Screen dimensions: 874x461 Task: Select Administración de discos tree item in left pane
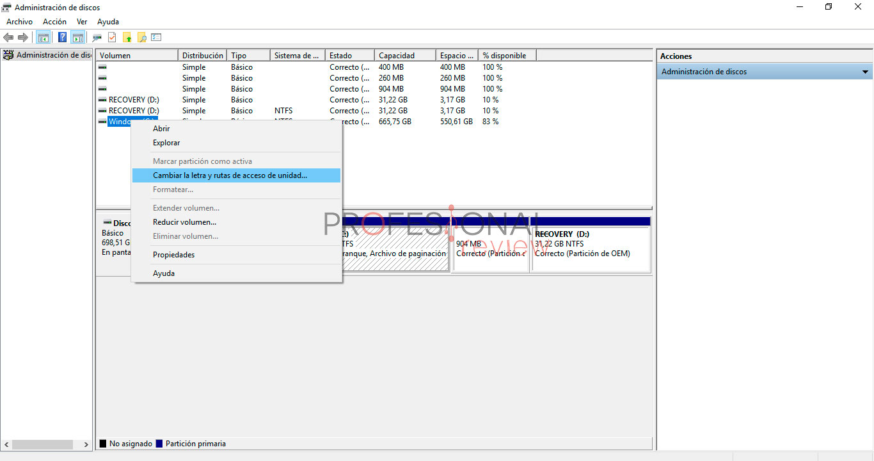click(x=54, y=55)
